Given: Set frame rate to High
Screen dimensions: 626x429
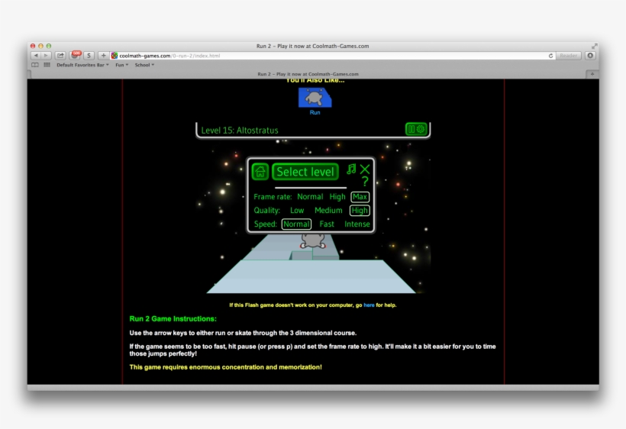Looking at the screenshot, I should [x=337, y=197].
